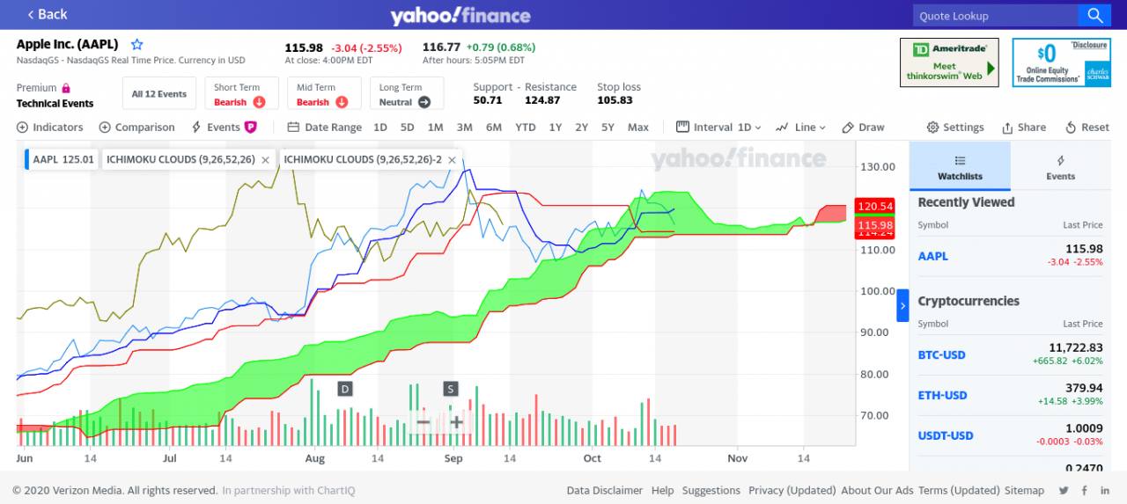The image size is (1127, 504).
Task: Expand the Line chart type dropdown
Action: [x=801, y=128]
